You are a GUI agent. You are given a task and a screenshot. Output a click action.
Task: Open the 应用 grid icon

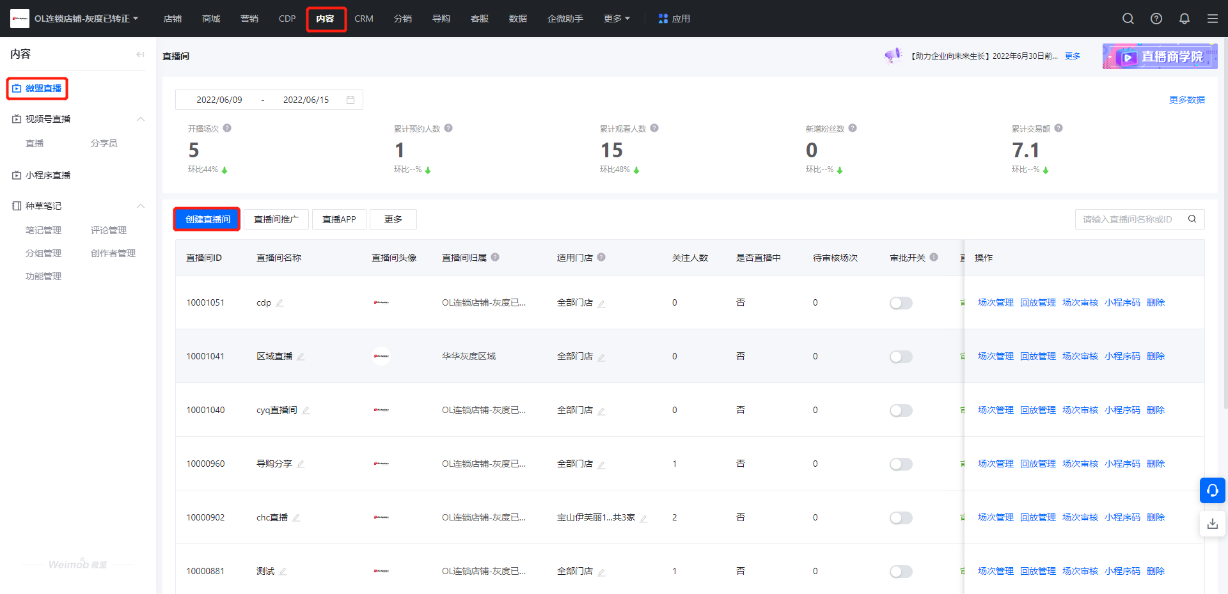click(x=663, y=19)
